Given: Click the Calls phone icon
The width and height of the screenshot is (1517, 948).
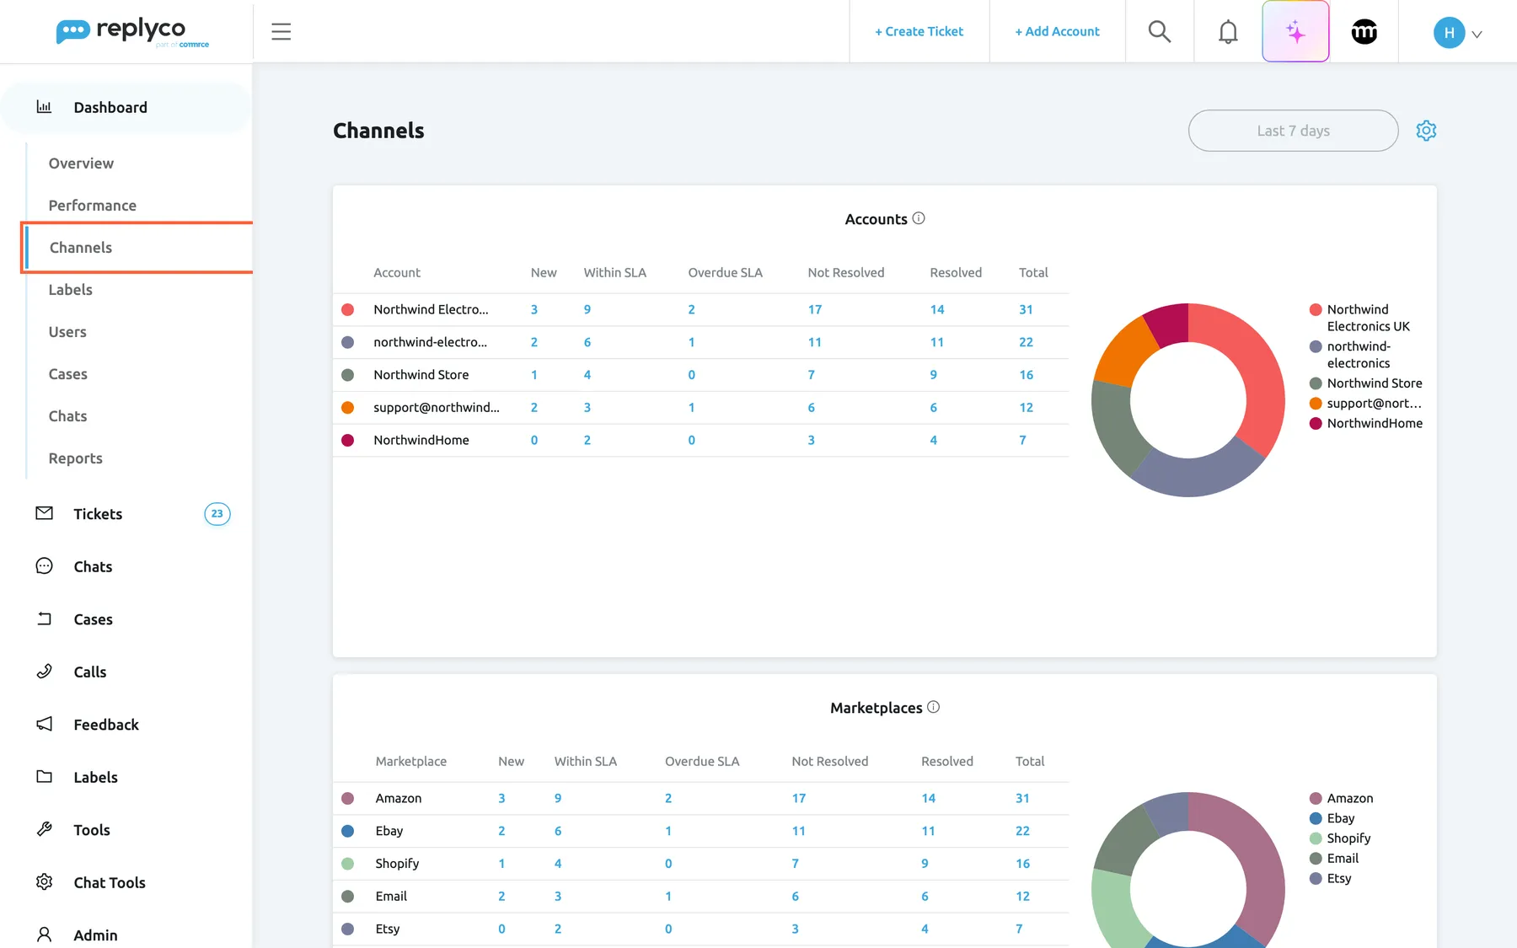Looking at the screenshot, I should [45, 672].
